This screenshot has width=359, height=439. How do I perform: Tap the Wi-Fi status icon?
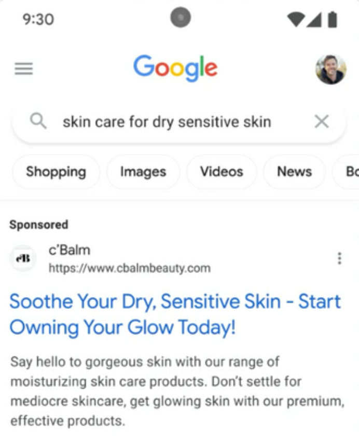(296, 19)
